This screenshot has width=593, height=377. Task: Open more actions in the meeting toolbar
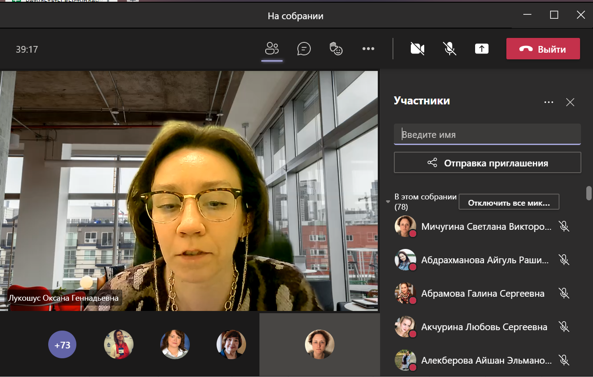[x=368, y=49]
